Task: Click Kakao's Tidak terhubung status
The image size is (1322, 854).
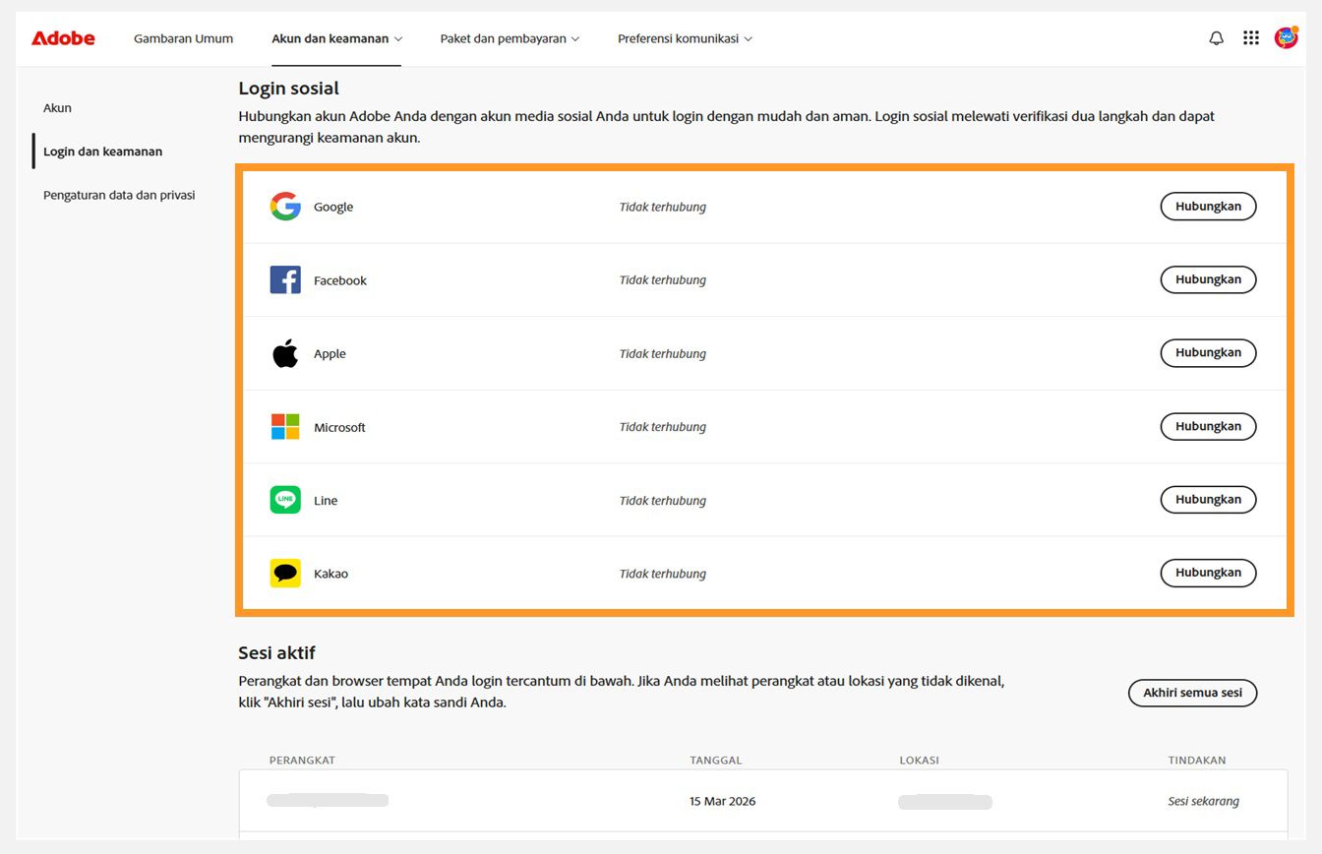Action: click(663, 573)
